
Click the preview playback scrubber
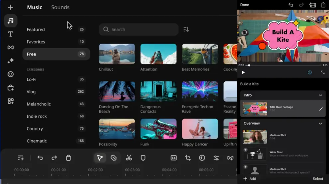[x=249, y=65]
